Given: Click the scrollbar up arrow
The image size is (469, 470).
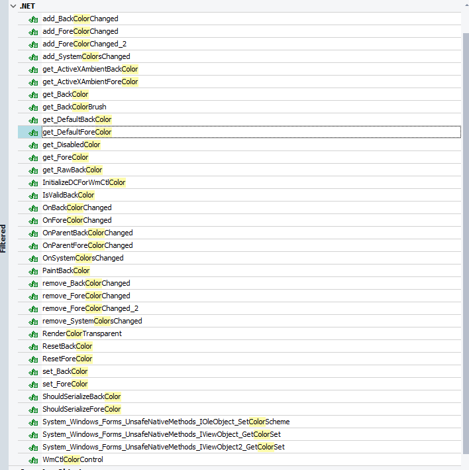Looking at the screenshot, I should click(x=466, y=5).
